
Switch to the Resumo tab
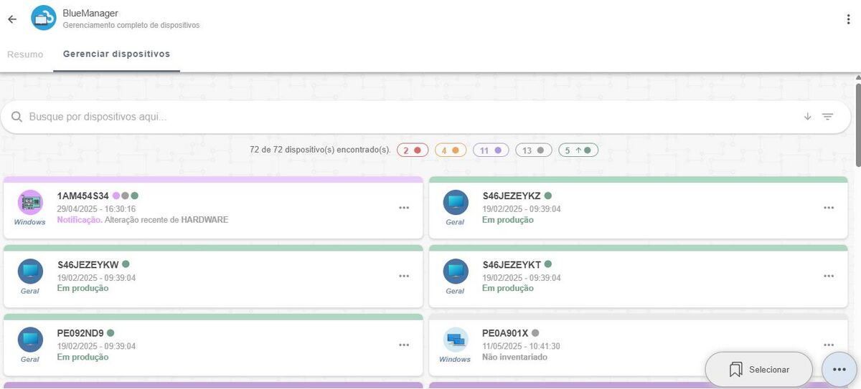click(25, 54)
